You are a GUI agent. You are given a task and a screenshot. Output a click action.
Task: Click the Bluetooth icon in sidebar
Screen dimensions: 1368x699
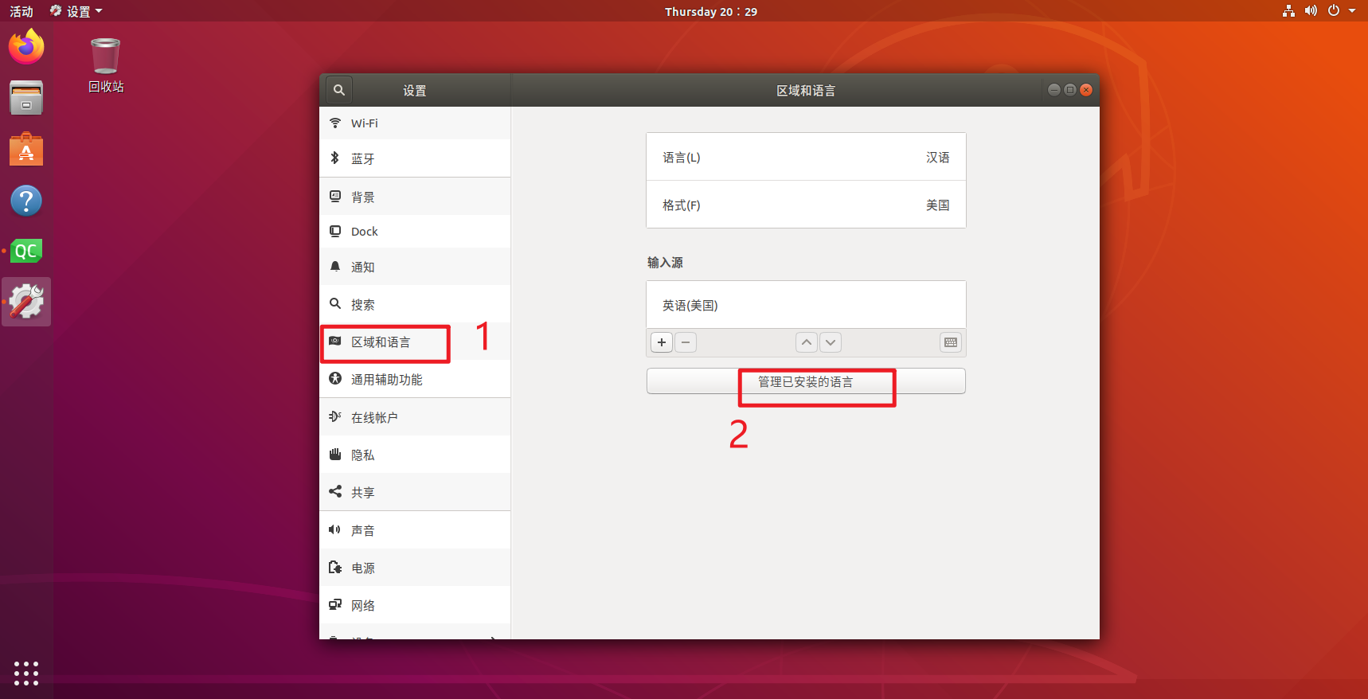(x=335, y=158)
